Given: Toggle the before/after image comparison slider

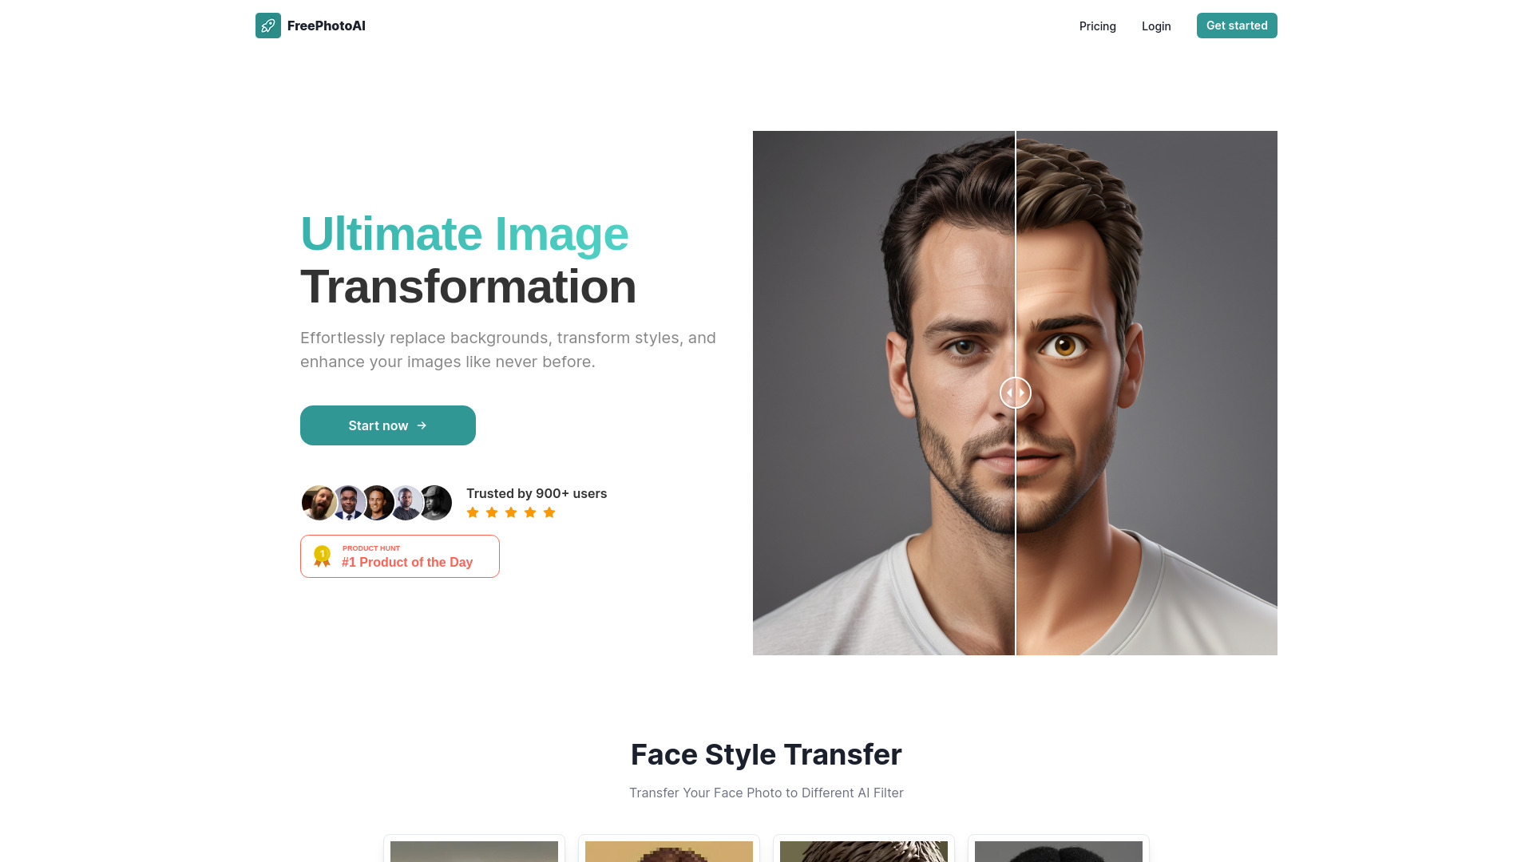Looking at the screenshot, I should point(1014,392).
